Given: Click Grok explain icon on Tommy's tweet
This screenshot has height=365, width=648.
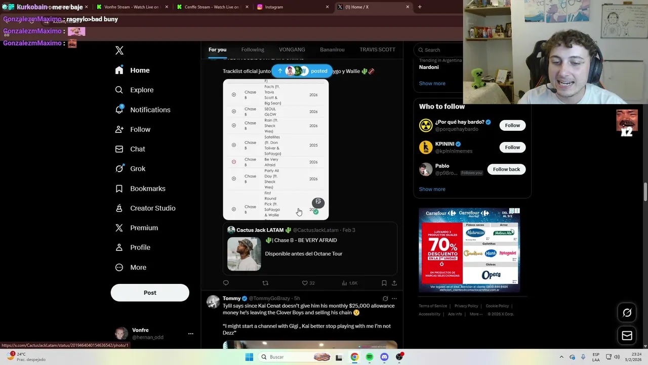Looking at the screenshot, I should pyautogui.click(x=385, y=299).
